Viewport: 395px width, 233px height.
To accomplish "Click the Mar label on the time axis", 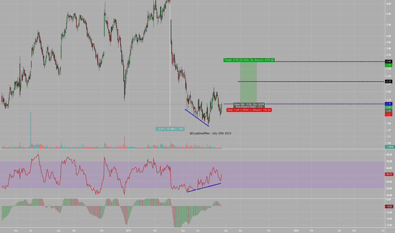I will pos(155,230).
